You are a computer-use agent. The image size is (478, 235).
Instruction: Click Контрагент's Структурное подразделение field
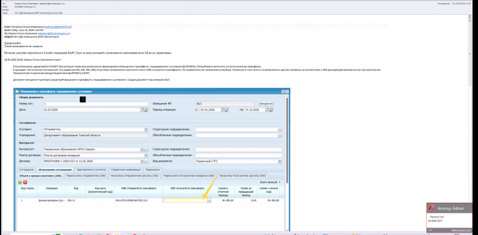coord(238,149)
